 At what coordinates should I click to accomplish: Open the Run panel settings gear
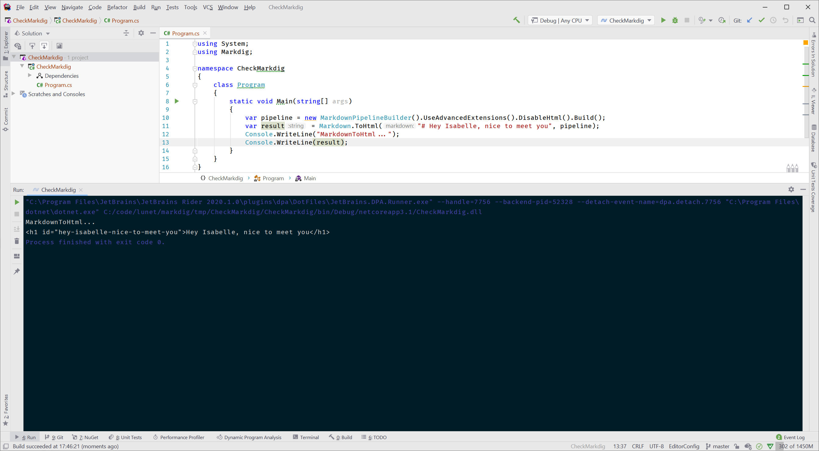[x=791, y=189]
